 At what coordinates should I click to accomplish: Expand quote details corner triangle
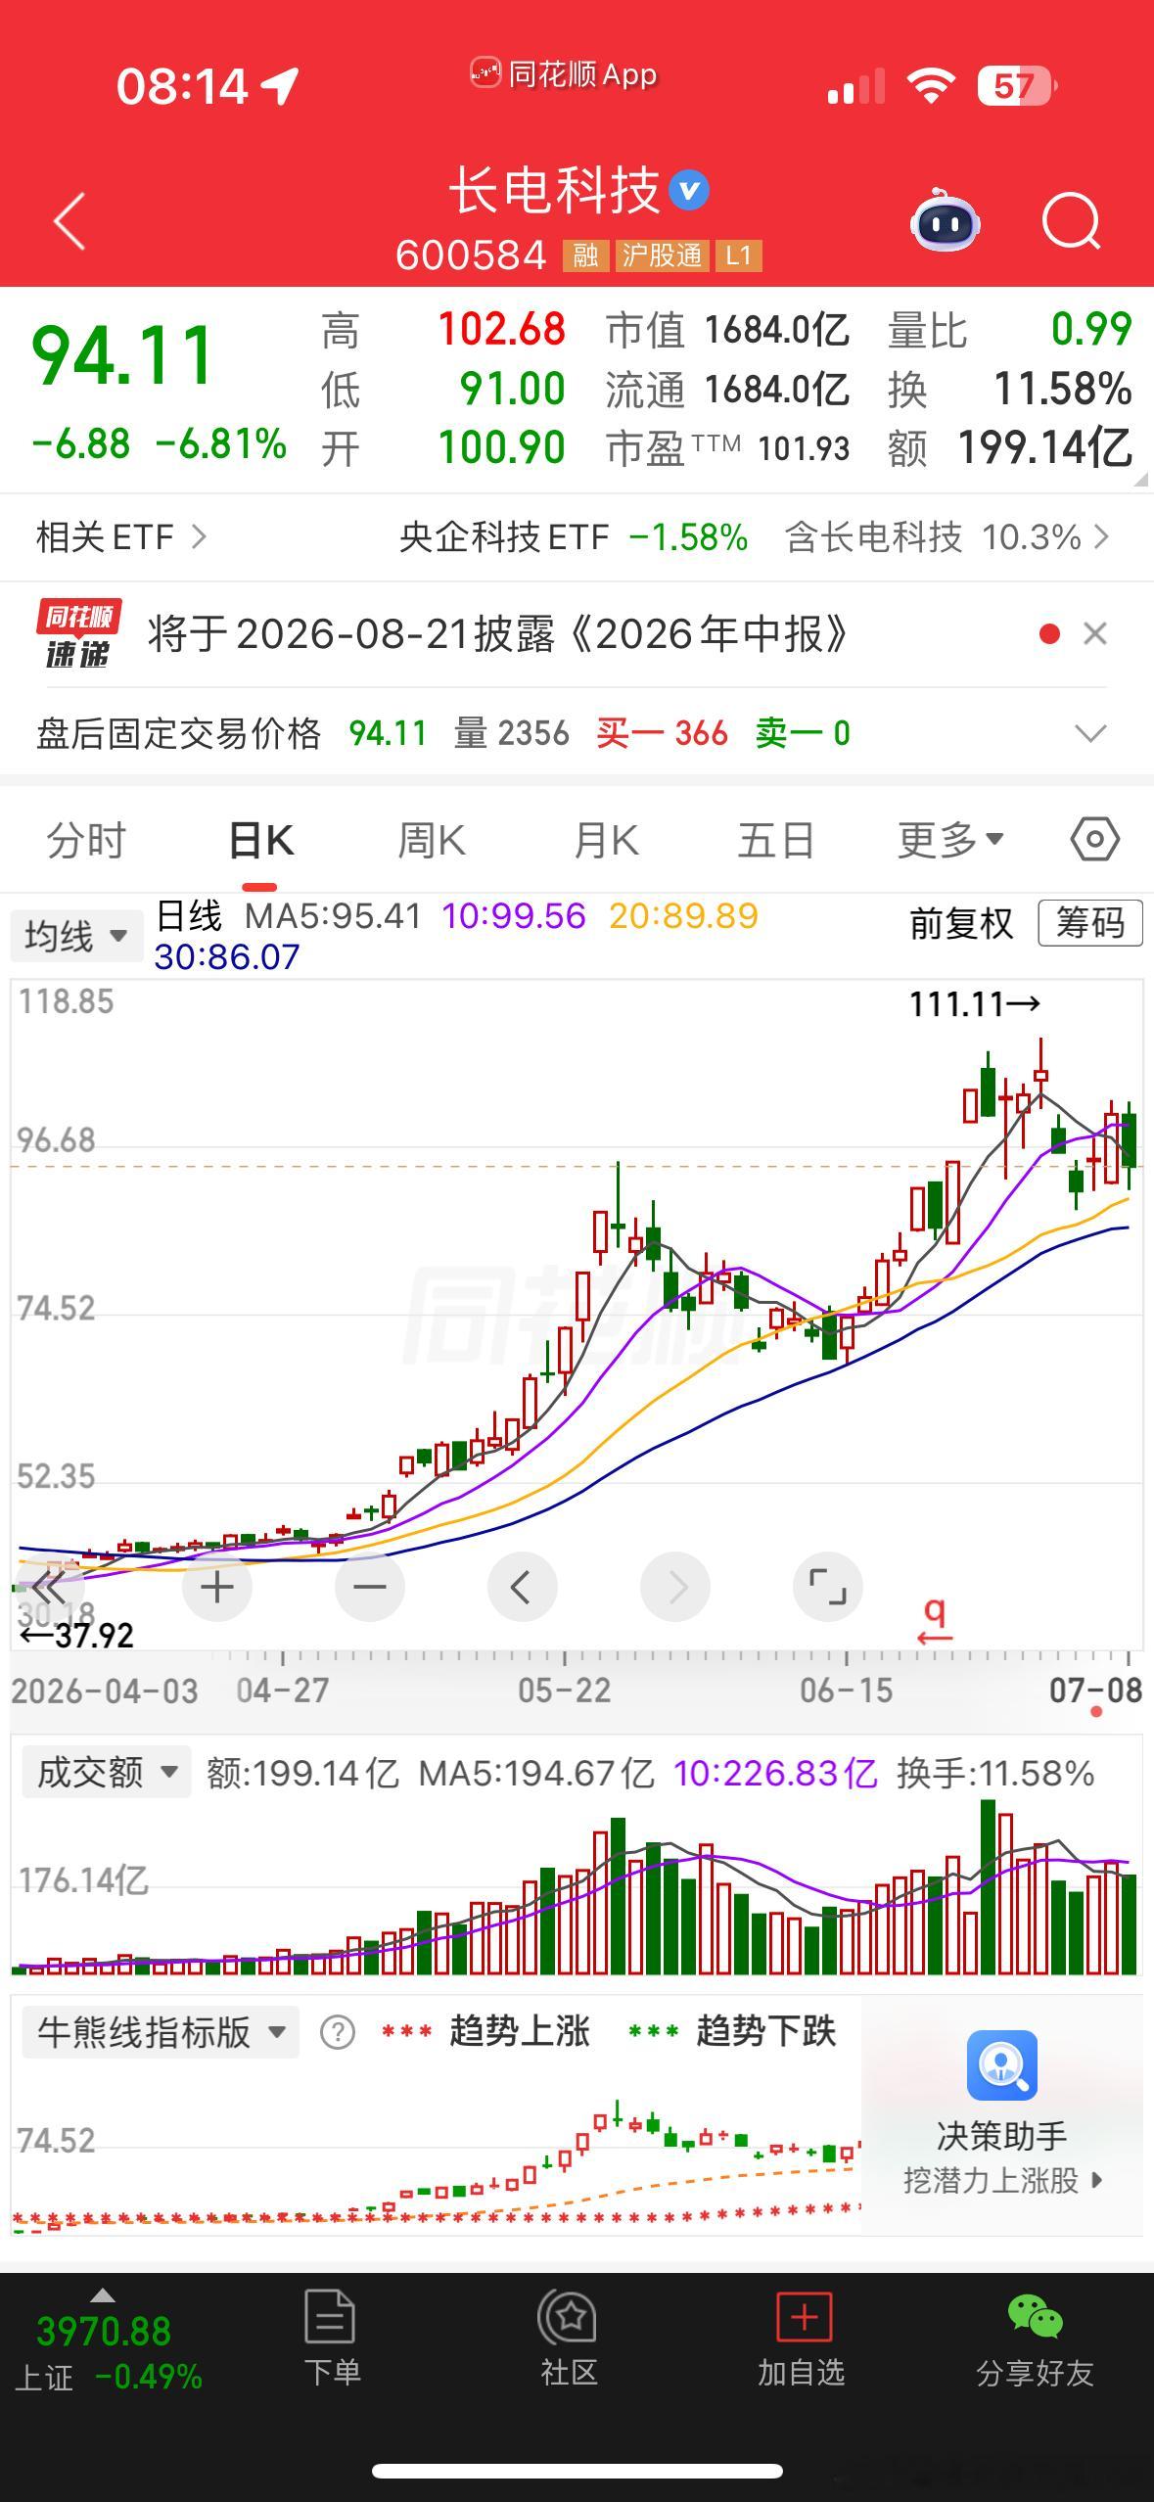pos(1140,479)
